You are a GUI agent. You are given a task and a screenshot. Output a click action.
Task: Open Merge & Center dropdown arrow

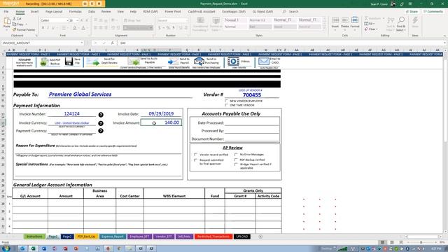pyautogui.click(x=151, y=28)
